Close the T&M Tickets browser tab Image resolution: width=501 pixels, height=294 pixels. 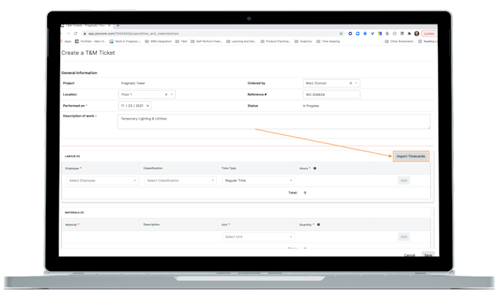[109, 26]
